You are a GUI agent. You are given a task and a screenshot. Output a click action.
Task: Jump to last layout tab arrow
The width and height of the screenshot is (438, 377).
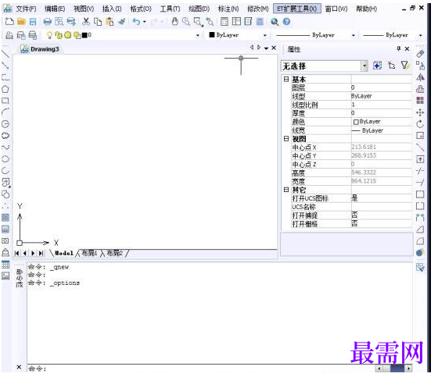41,253
